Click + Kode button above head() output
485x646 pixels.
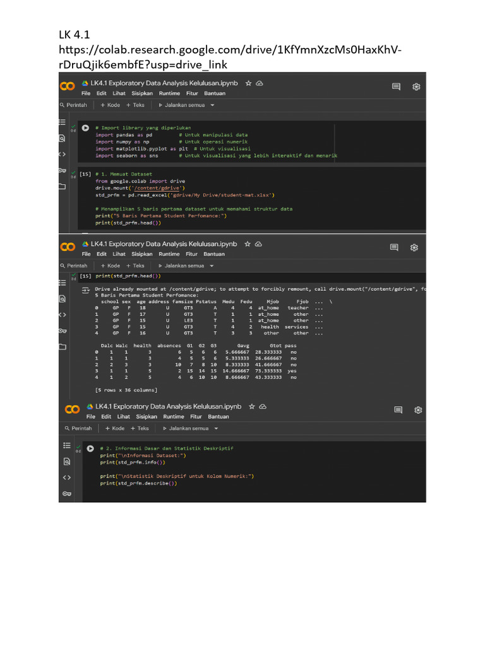pos(111,266)
